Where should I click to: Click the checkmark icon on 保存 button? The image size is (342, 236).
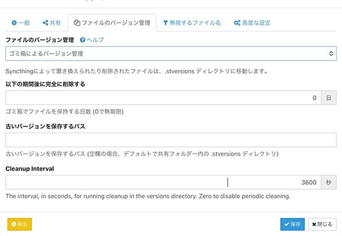(287, 224)
